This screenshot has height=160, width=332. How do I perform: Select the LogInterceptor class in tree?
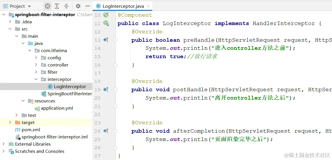click(x=46, y=86)
